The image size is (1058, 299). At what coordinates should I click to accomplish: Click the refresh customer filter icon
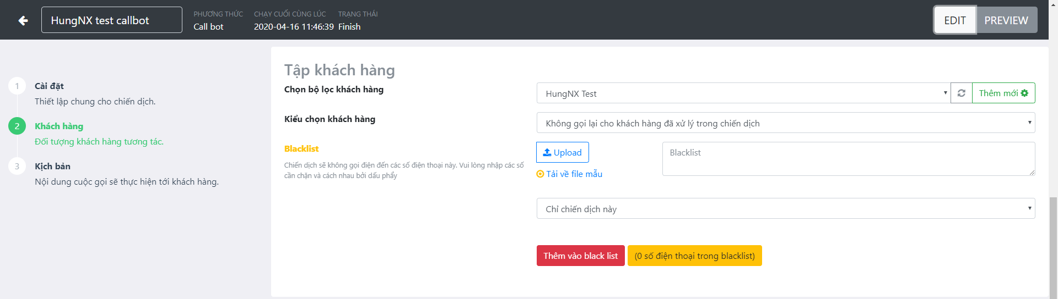[961, 93]
